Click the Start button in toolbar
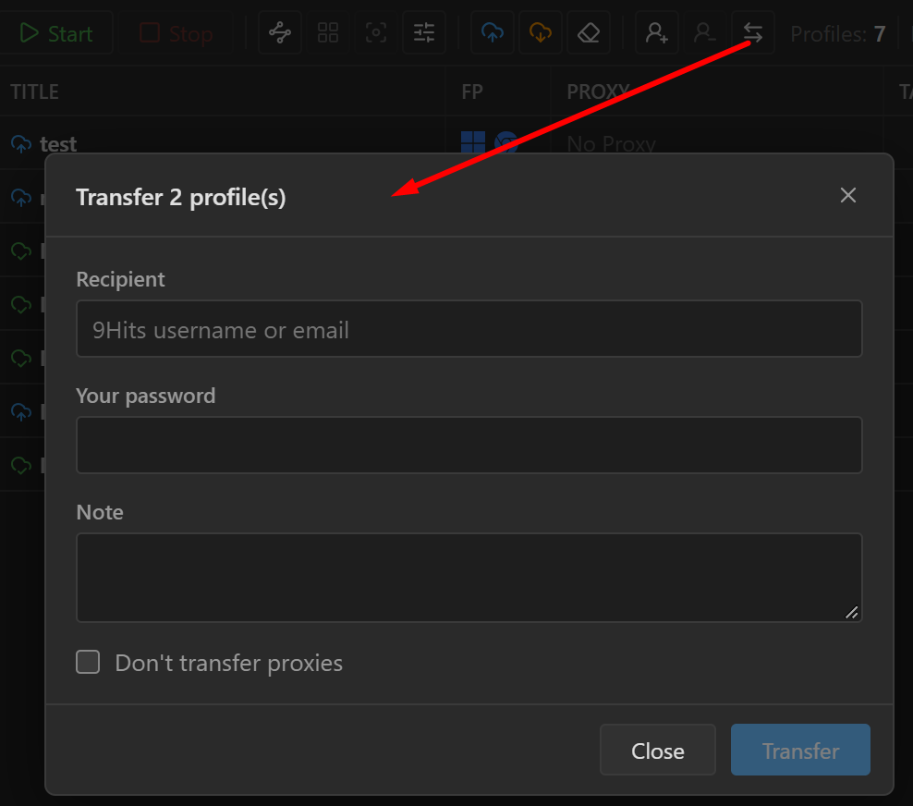 point(55,33)
